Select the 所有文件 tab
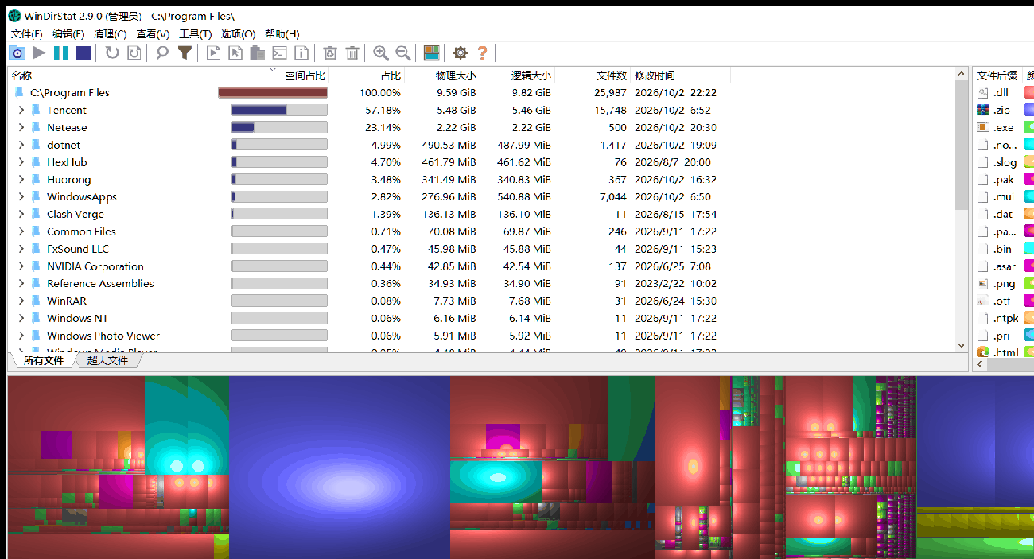This screenshot has height=559, width=1034. tap(43, 361)
